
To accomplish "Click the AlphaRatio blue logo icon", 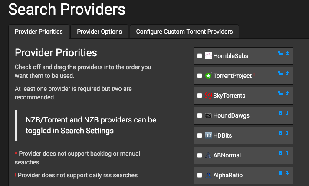I will point(208,175).
